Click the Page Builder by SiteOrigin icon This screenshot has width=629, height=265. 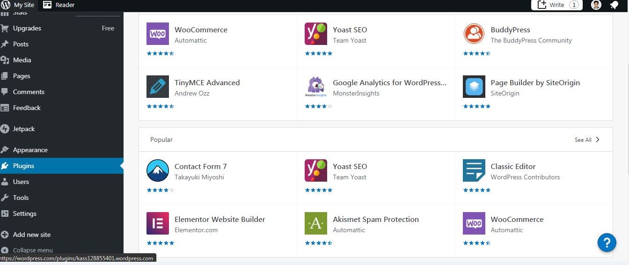[x=474, y=87]
